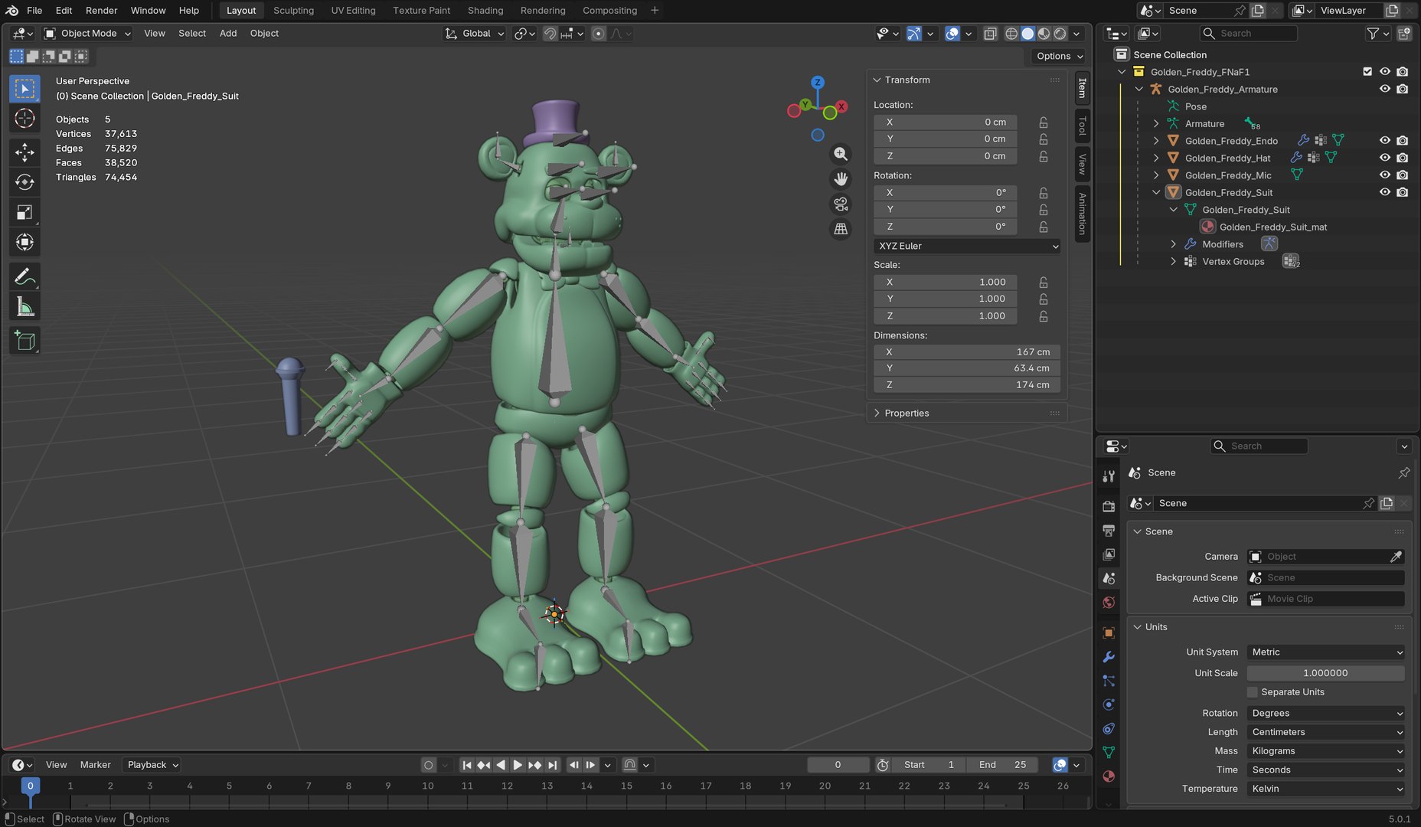Open Tool properties tab icon
The image size is (1421, 827).
click(x=1108, y=476)
